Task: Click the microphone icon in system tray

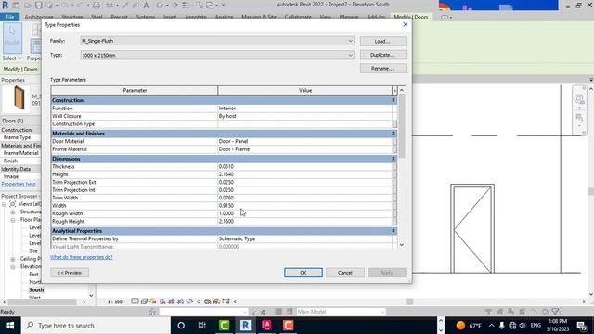Action: [x=502, y=326]
